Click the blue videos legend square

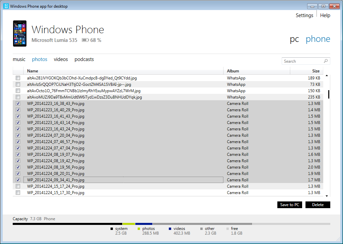coord(170,229)
